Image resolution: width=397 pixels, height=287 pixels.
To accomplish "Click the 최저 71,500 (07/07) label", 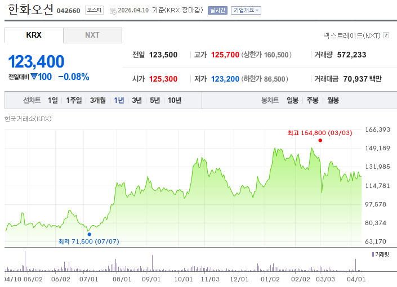I will pos(88,241).
